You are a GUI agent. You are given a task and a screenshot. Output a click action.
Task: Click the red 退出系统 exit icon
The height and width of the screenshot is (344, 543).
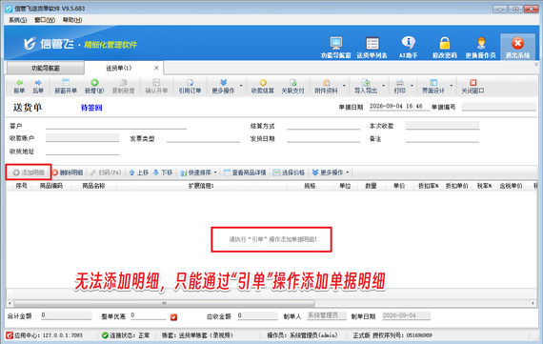coord(517,47)
